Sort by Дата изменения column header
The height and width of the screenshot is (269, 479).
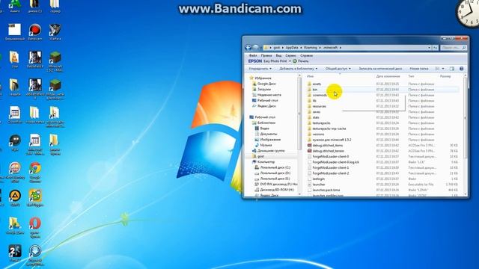pyautogui.click(x=388, y=76)
